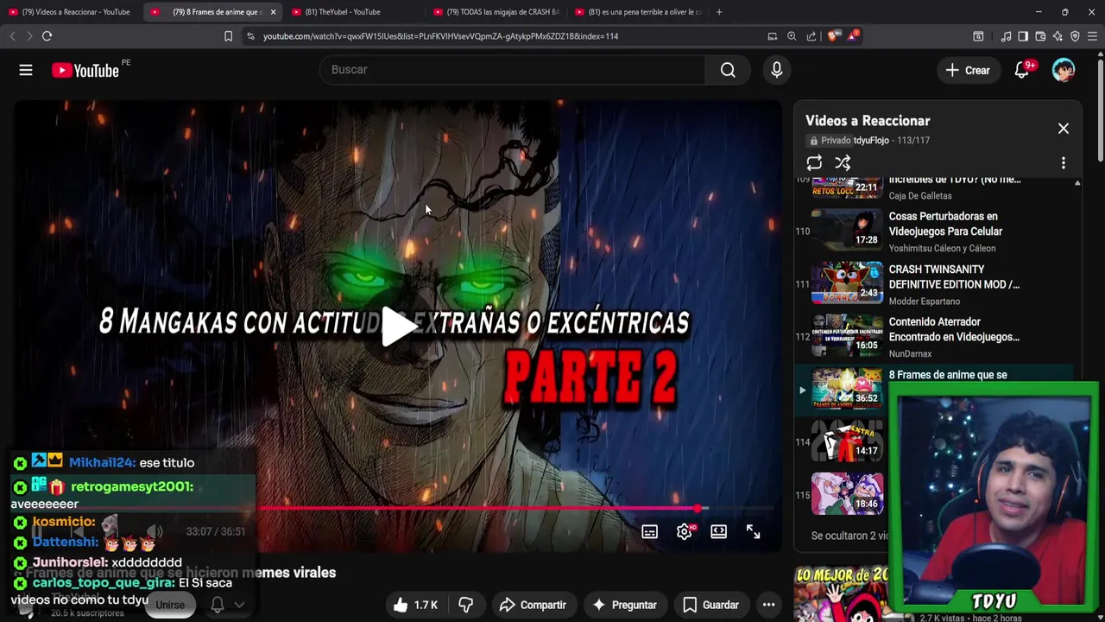
Task: Switch to Videos a Reaccionar tab
Action: click(71, 12)
